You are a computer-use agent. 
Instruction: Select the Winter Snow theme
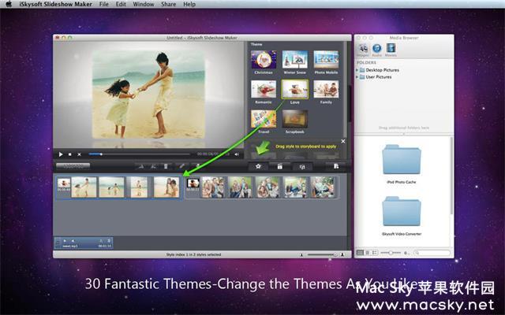[x=294, y=60]
